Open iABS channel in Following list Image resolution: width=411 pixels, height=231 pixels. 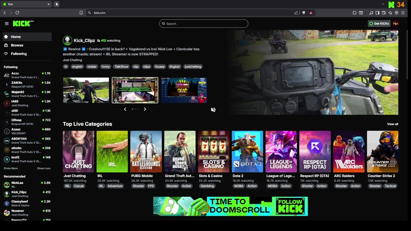(27, 103)
